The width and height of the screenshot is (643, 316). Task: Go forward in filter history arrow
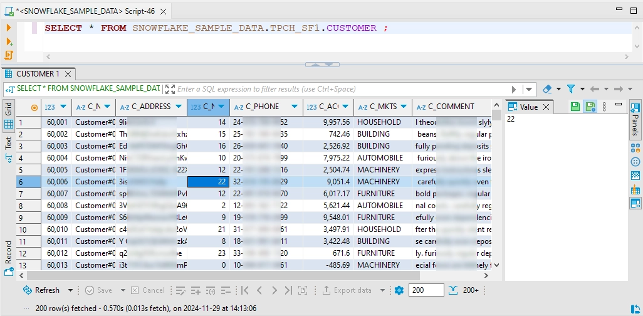pos(618,89)
